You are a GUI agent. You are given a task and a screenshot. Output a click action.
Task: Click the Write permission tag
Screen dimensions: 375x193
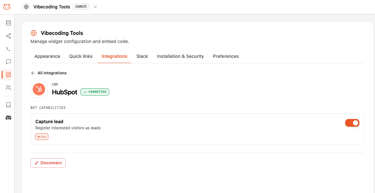(x=42, y=137)
